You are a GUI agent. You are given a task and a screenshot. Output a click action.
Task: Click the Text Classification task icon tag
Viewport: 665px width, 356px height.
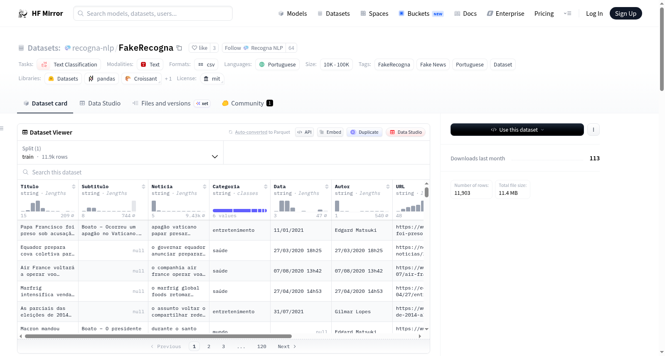(69, 64)
